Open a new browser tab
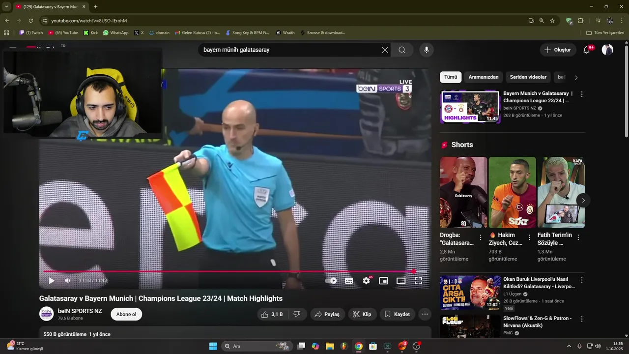This screenshot has width=629, height=354. click(95, 7)
